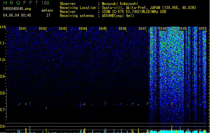This screenshot has width=210, height=133.
Task: Click the 0046 time marker
Action: click(x=123, y=29)
